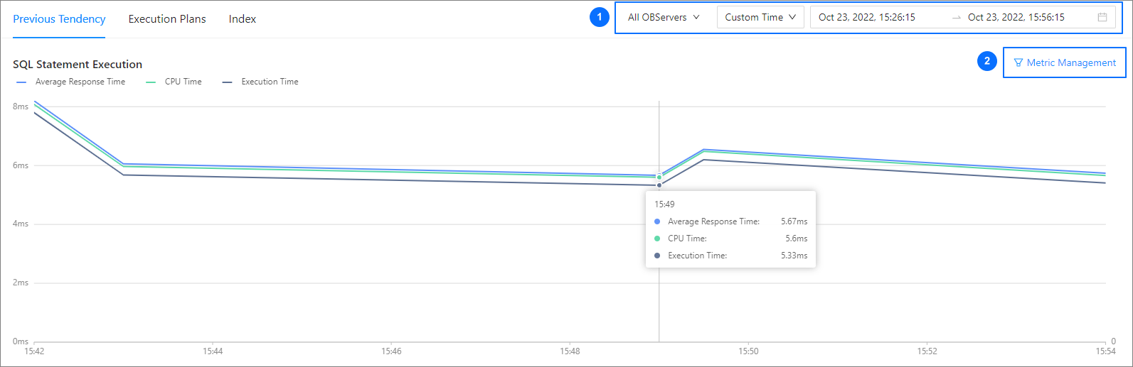This screenshot has width=1133, height=367.
Task: Click the Execution Time data point marker
Action: click(x=659, y=185)
